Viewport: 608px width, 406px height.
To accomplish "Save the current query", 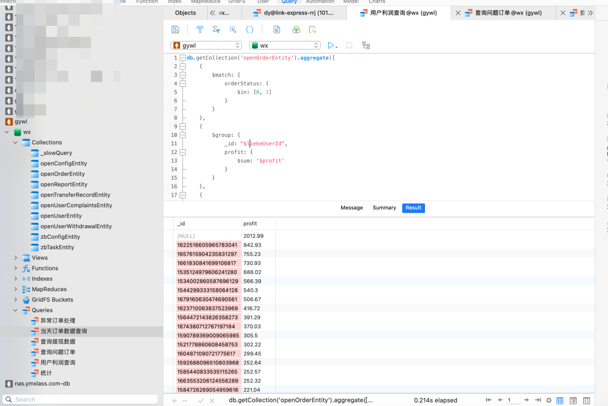I will 175,29.
